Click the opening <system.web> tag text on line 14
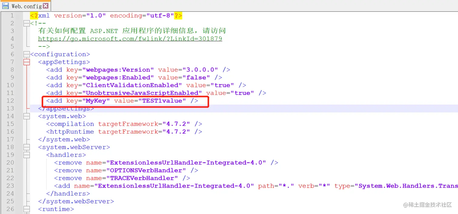This screenshot has width=458, height=214. pyautogui.click(x=62, y=116)
